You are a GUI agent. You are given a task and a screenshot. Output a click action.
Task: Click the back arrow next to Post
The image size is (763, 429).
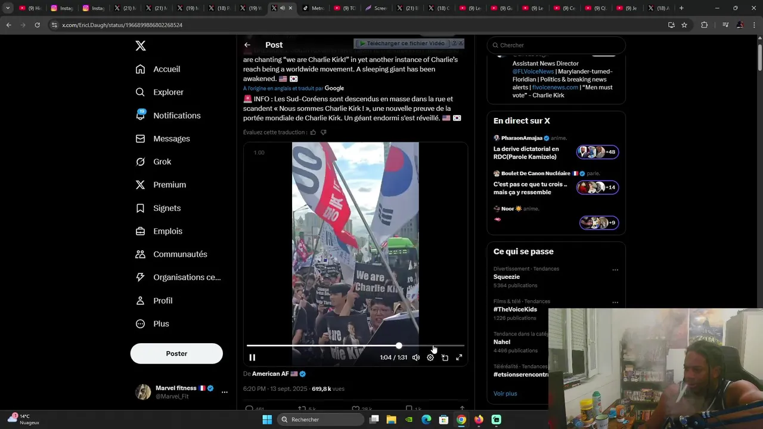pyautogui.click(x=247, y=45)
